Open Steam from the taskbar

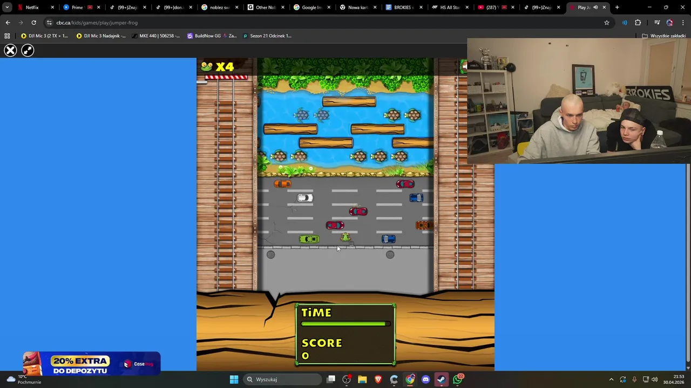click(x=441, y=379)
